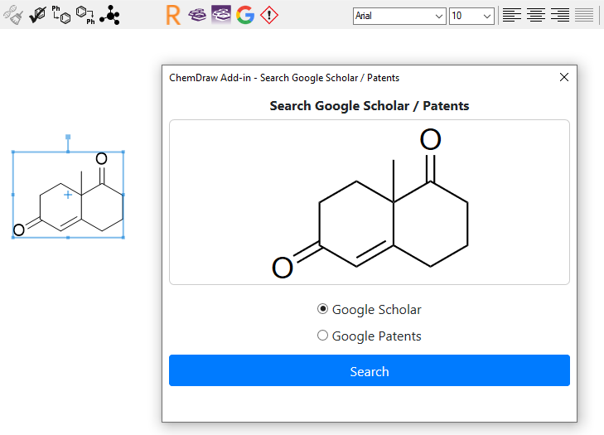Open the Arial font dropdown
Viewport: 604px width, 435px height.
[x=399, y=16]
